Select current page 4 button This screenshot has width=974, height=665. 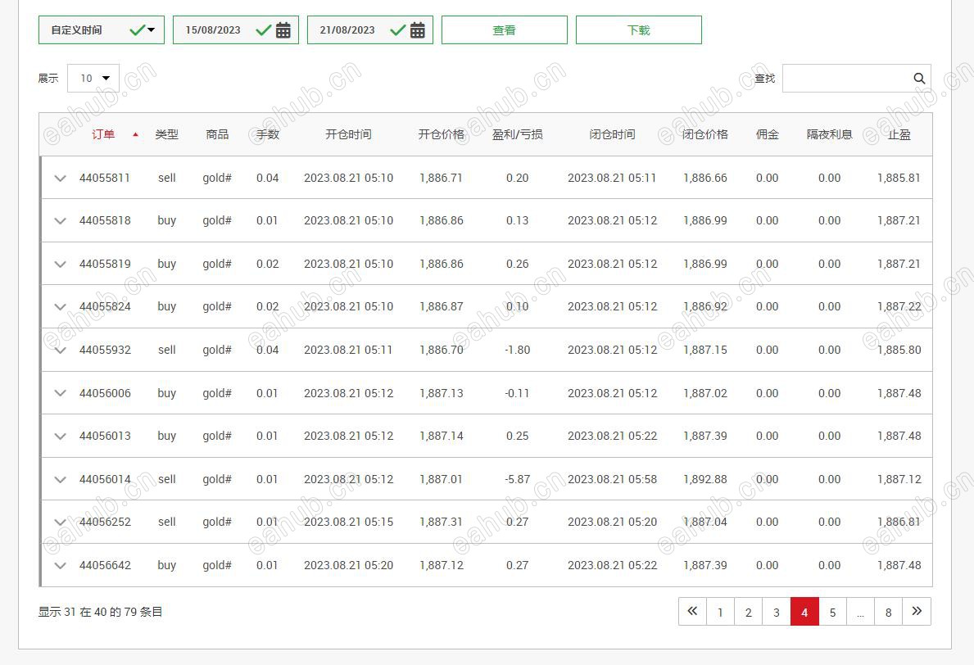click(x=804, y=612)
